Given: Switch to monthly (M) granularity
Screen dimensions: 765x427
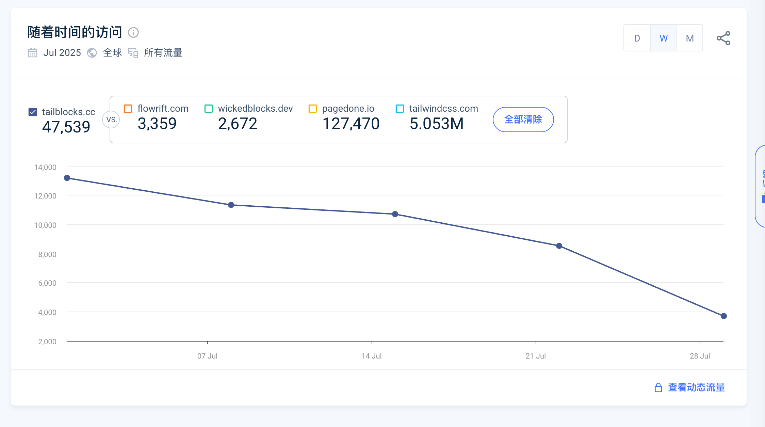Looking at the screenshot, I should [x=690, y=38].
